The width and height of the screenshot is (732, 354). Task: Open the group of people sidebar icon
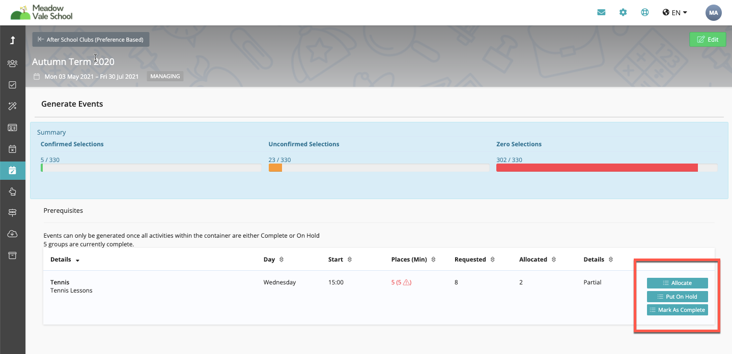tap(13, 63)
